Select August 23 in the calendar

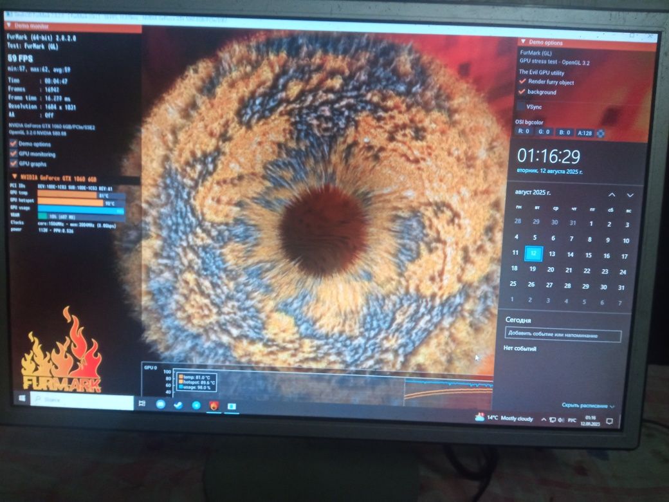point(605,271)
